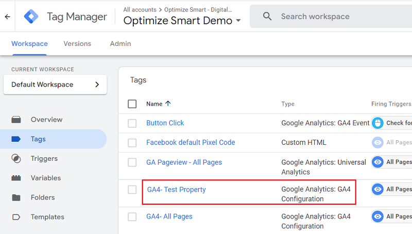Viewport: 412px width, 234px height.
Task: Focus the Search workspace field
Action: [x=331, y=16]
